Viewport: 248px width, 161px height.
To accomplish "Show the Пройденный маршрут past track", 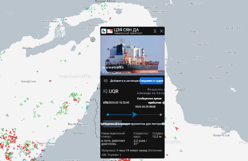I will pyautogui.click(x=113, y=124).
